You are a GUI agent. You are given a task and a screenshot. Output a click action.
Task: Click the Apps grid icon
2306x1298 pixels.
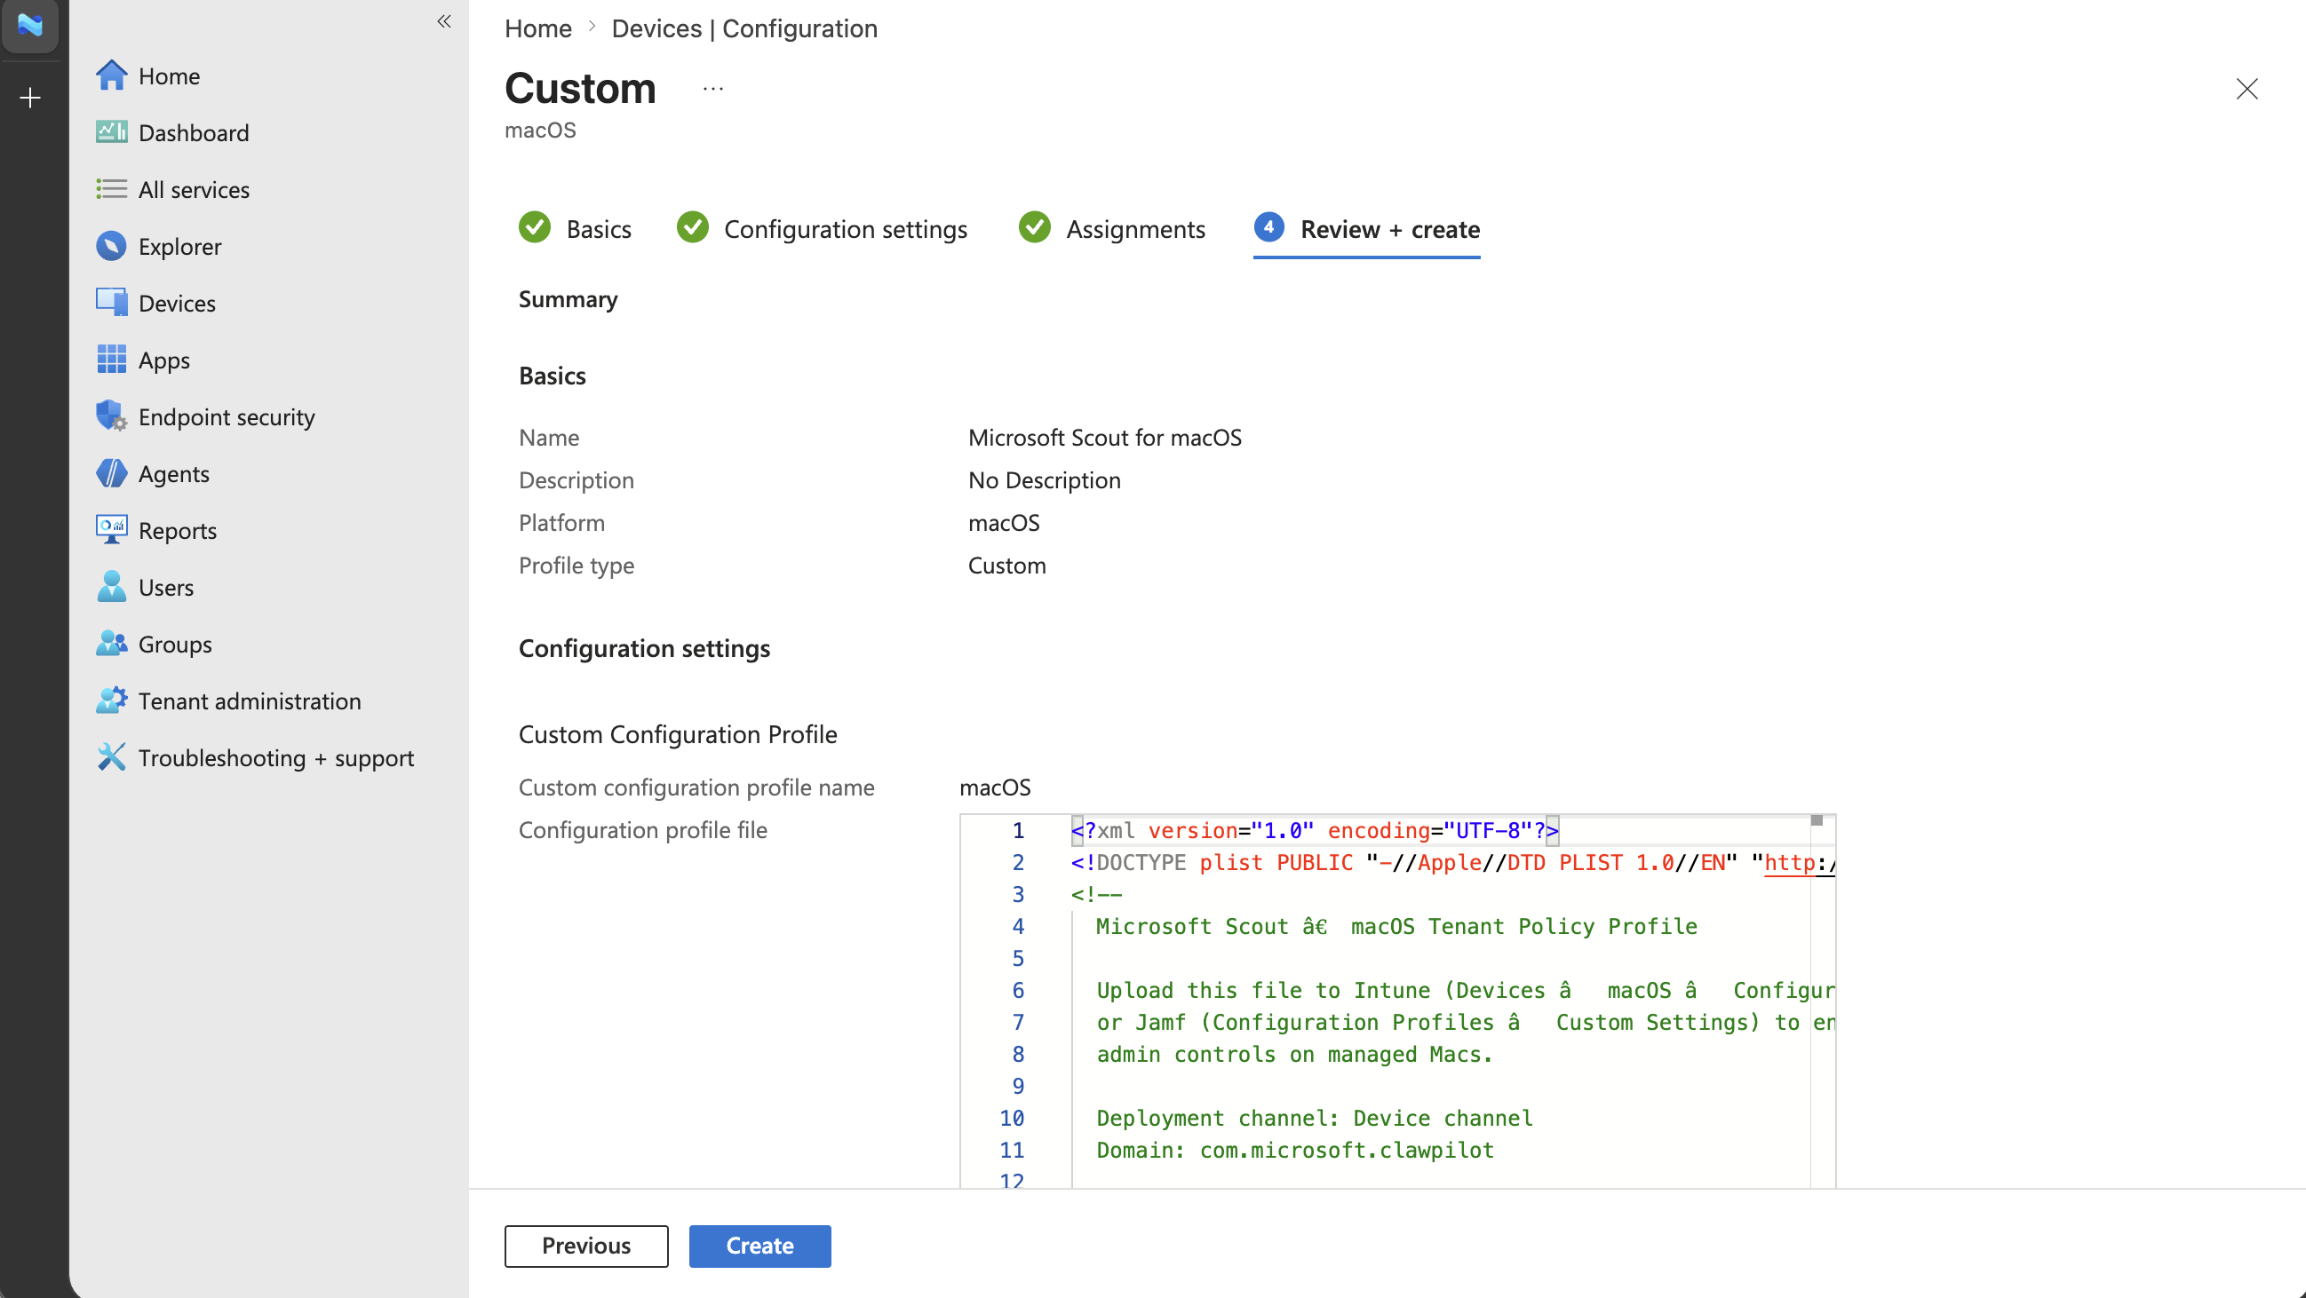click(111, 360)
